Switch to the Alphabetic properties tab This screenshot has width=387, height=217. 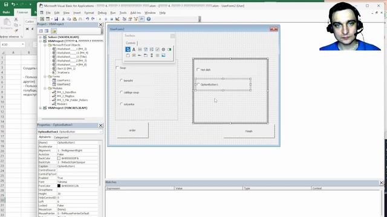45,137
